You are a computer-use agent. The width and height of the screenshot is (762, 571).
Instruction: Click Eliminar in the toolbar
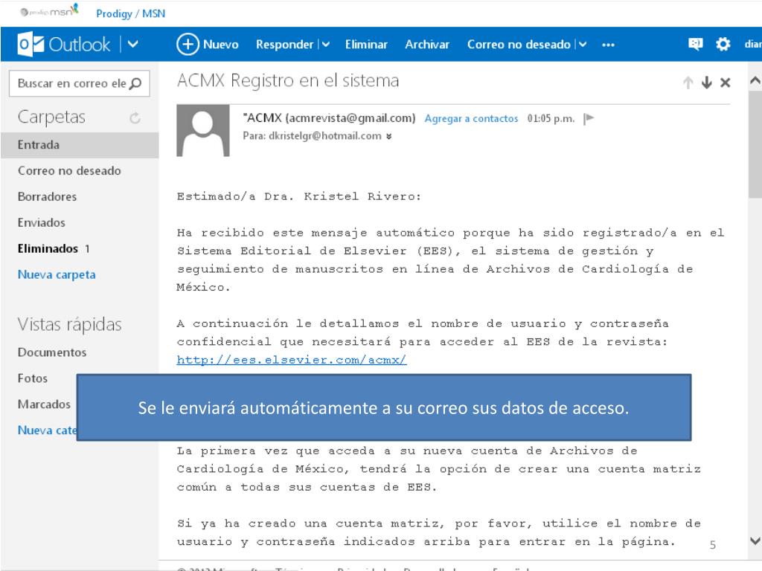366,45
